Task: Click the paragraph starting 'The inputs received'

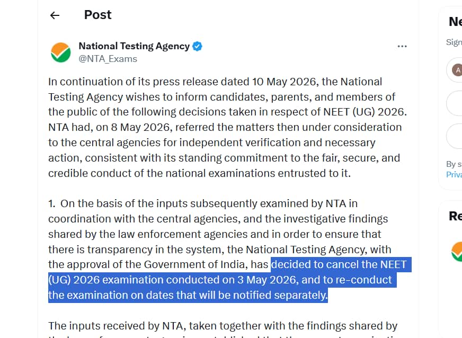Action: pyautogui.click(x=223, y=330)
